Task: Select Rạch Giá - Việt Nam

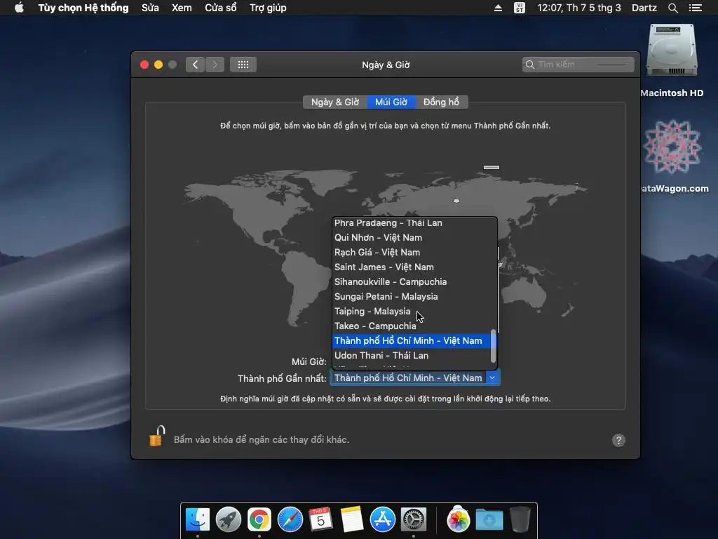Action: [x=412, y=253]
